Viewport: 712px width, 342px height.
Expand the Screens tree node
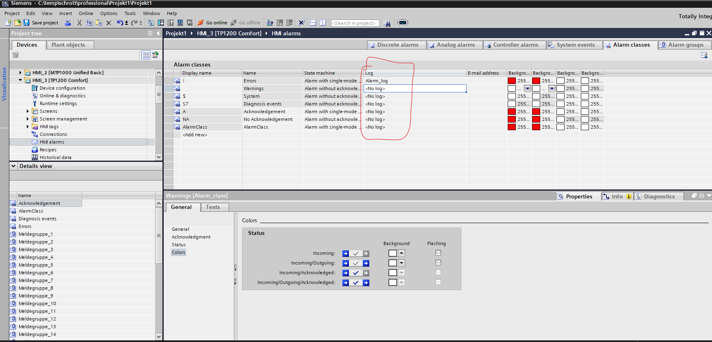point(28,111)
